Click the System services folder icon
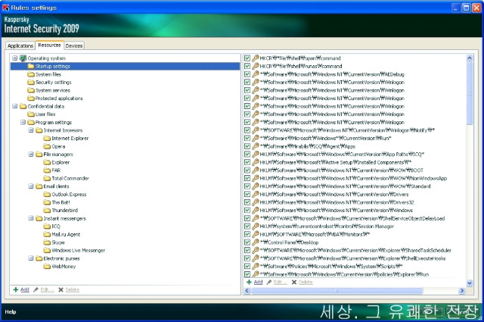 [31, 90]
